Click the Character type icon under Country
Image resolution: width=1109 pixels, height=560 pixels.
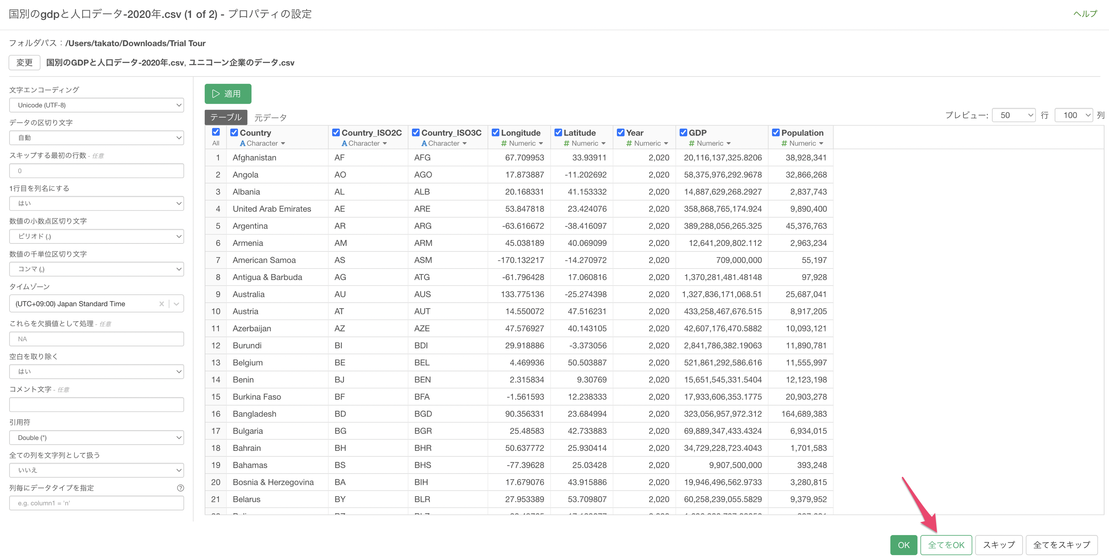tap(243, 144)
